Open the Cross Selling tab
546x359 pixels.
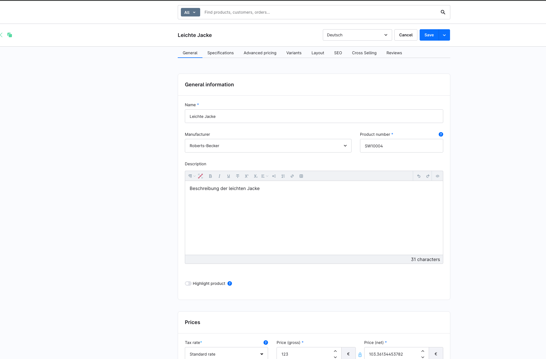coord(364,53)
